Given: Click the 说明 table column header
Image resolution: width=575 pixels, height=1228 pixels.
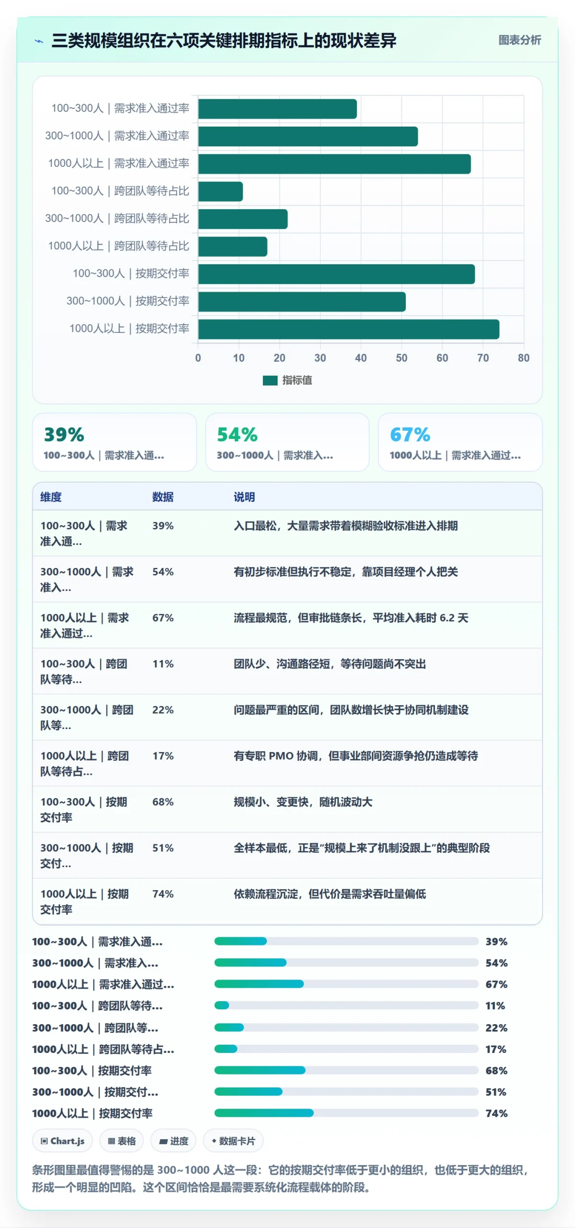Looking at the screenshot, I should (x=244, y=497).
